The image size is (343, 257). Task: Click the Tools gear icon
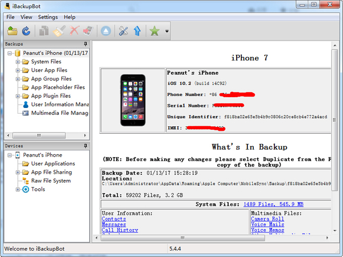pyautogui.click(x=26, y=190)
